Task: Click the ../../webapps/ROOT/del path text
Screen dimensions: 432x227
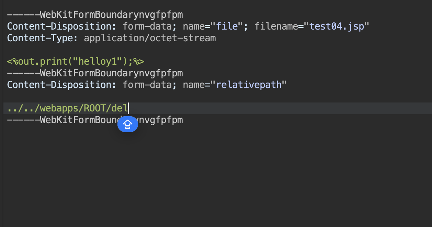Action: 67,108
